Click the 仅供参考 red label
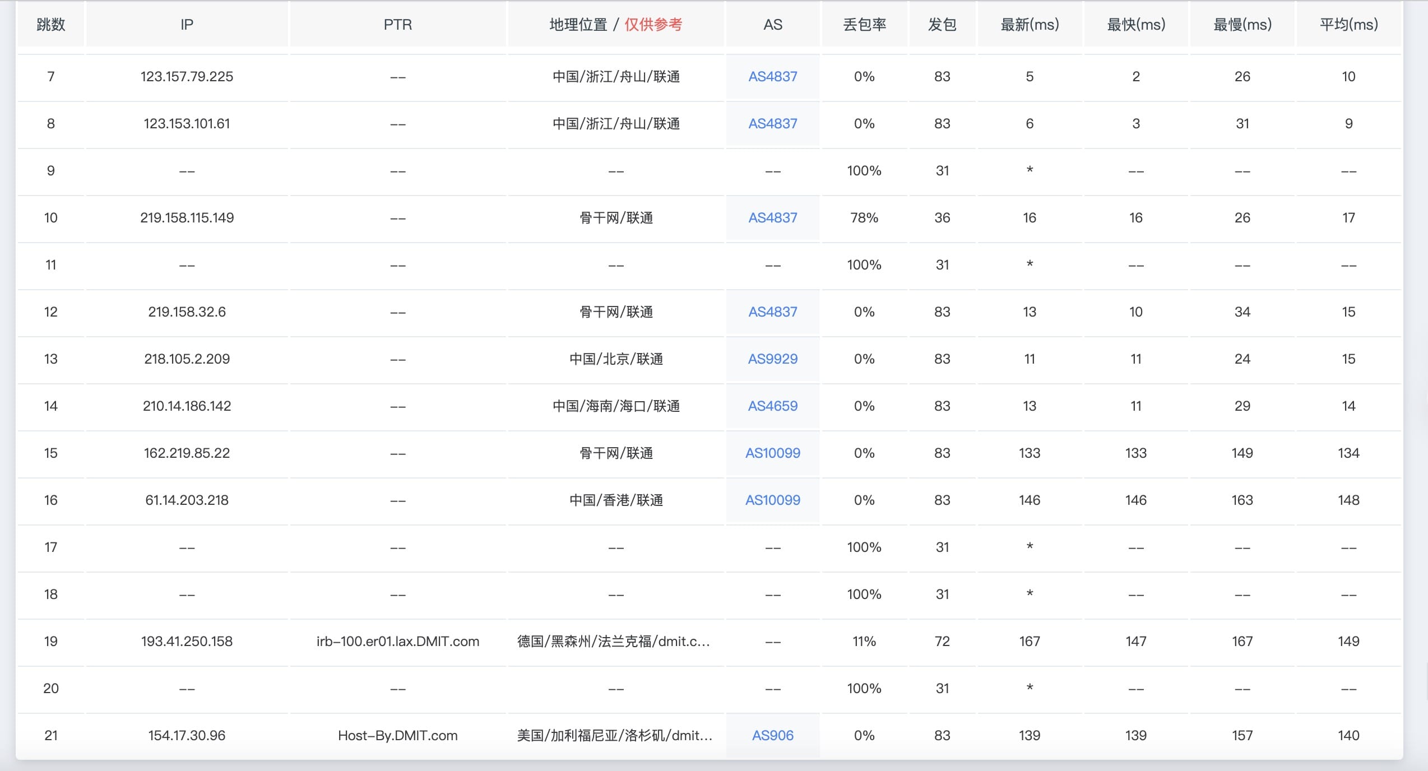Screen dimensions: 1428x771 pos(653,25)
